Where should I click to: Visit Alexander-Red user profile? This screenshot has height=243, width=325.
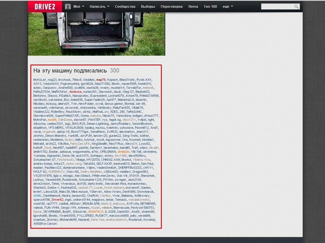click(115, 184)
